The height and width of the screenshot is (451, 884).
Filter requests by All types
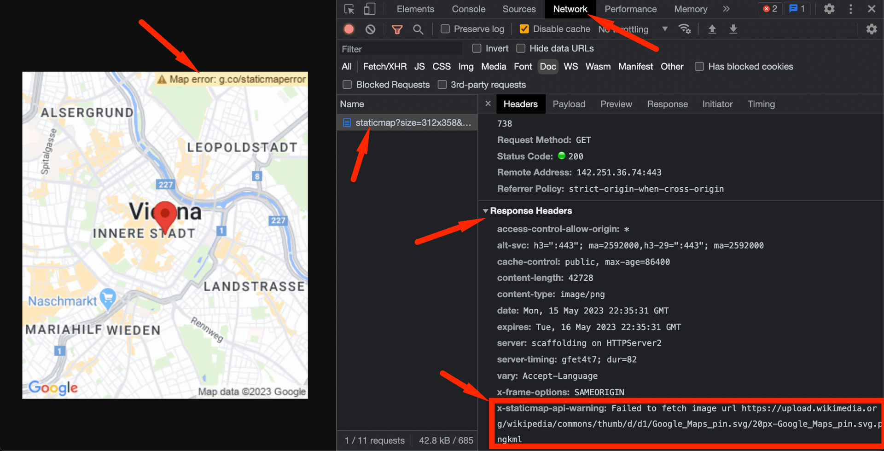pos(347,67)
